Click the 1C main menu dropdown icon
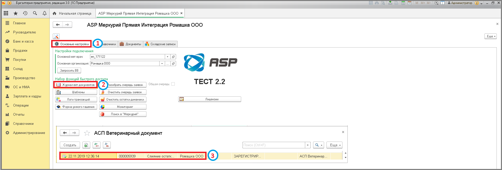The height and width of the screenshot is (170, 502). 9,3
